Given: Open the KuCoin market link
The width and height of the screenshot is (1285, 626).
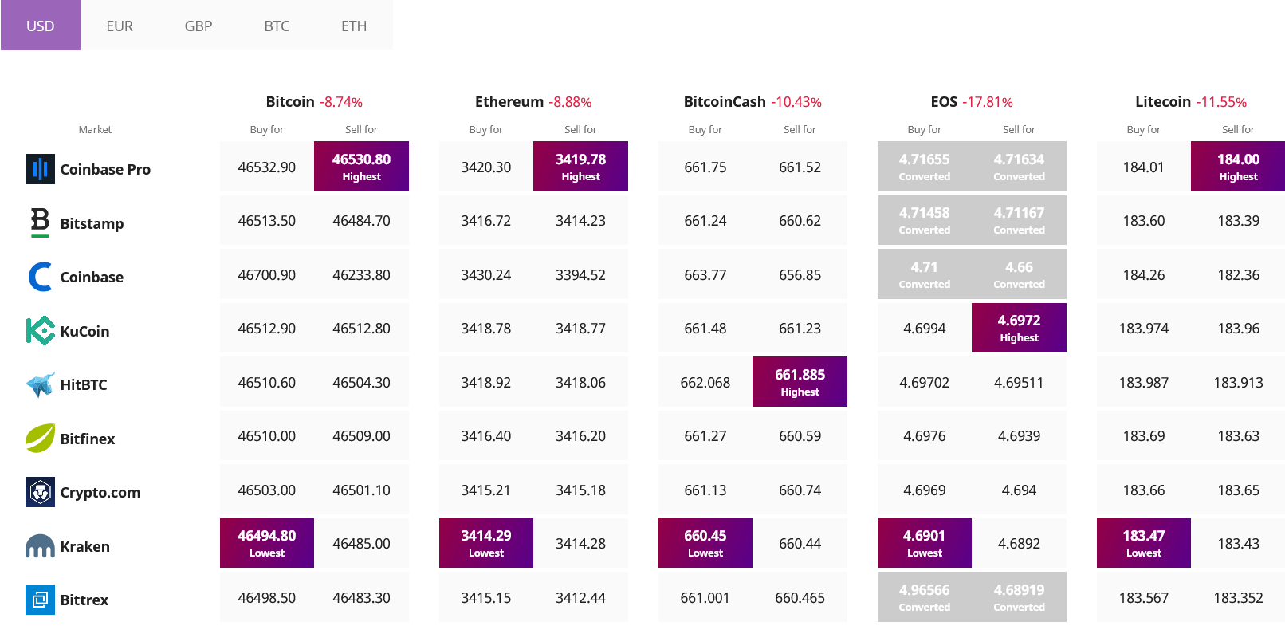Looking at the screenshot, I should click(84, 331).
